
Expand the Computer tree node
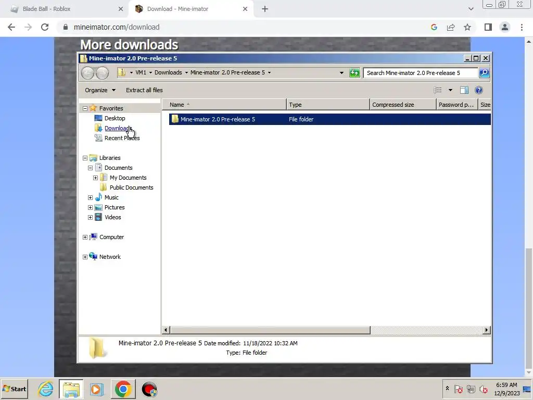tap(85, 238)
